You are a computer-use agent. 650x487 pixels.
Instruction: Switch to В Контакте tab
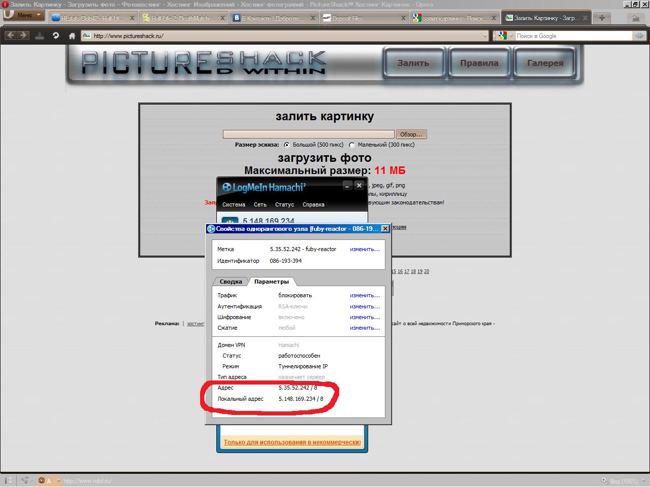click(x=274, y=18)
